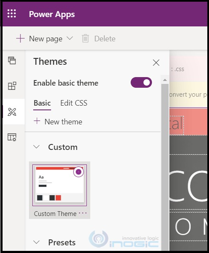Image resolution: width=209 pixels, height=253 pixels.
Task: Click the plus icon beside New theme
Action: click(37, 121)
